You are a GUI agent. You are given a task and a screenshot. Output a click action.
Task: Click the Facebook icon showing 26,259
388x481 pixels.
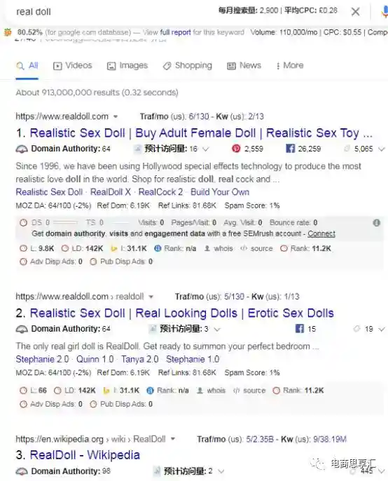(x=290, y=149)
